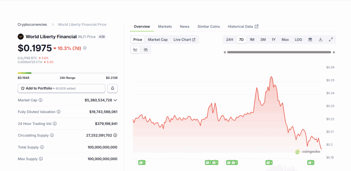Click info icon next to Circulating Supply

point(51,135)
